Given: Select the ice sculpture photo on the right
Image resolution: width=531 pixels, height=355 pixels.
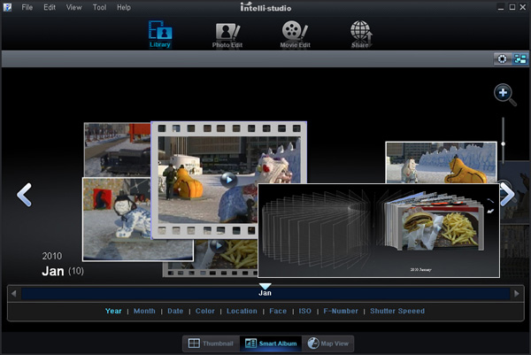Looking at the screenshot, I should (x=441, y=163).
